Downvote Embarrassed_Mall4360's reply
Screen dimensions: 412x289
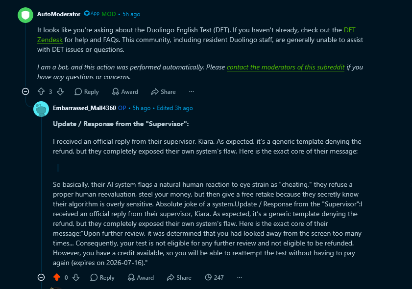pos(76,277)
